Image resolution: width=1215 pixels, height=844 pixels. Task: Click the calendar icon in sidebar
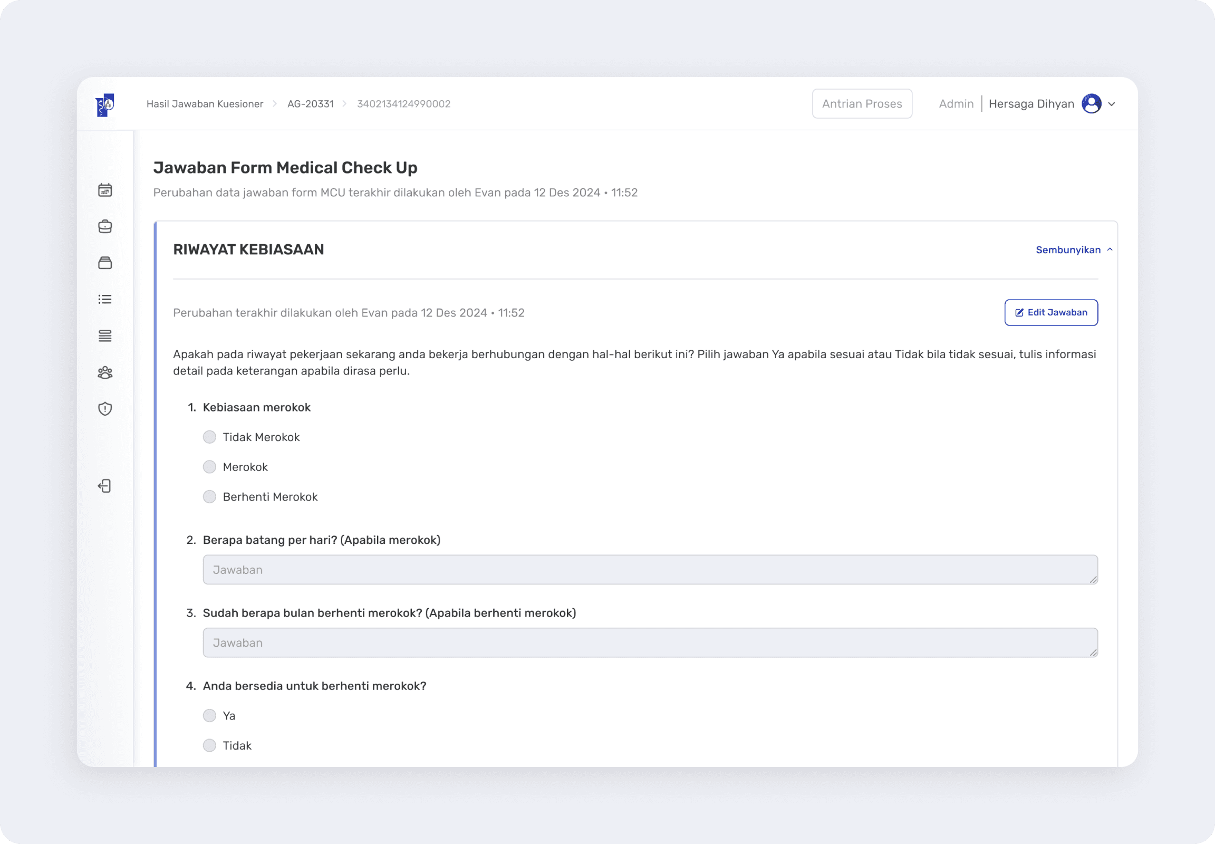(x=105, y=190)
